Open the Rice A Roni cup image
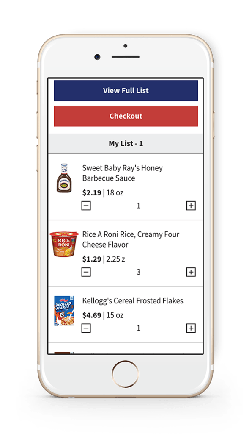 click(x=64, y=244)
